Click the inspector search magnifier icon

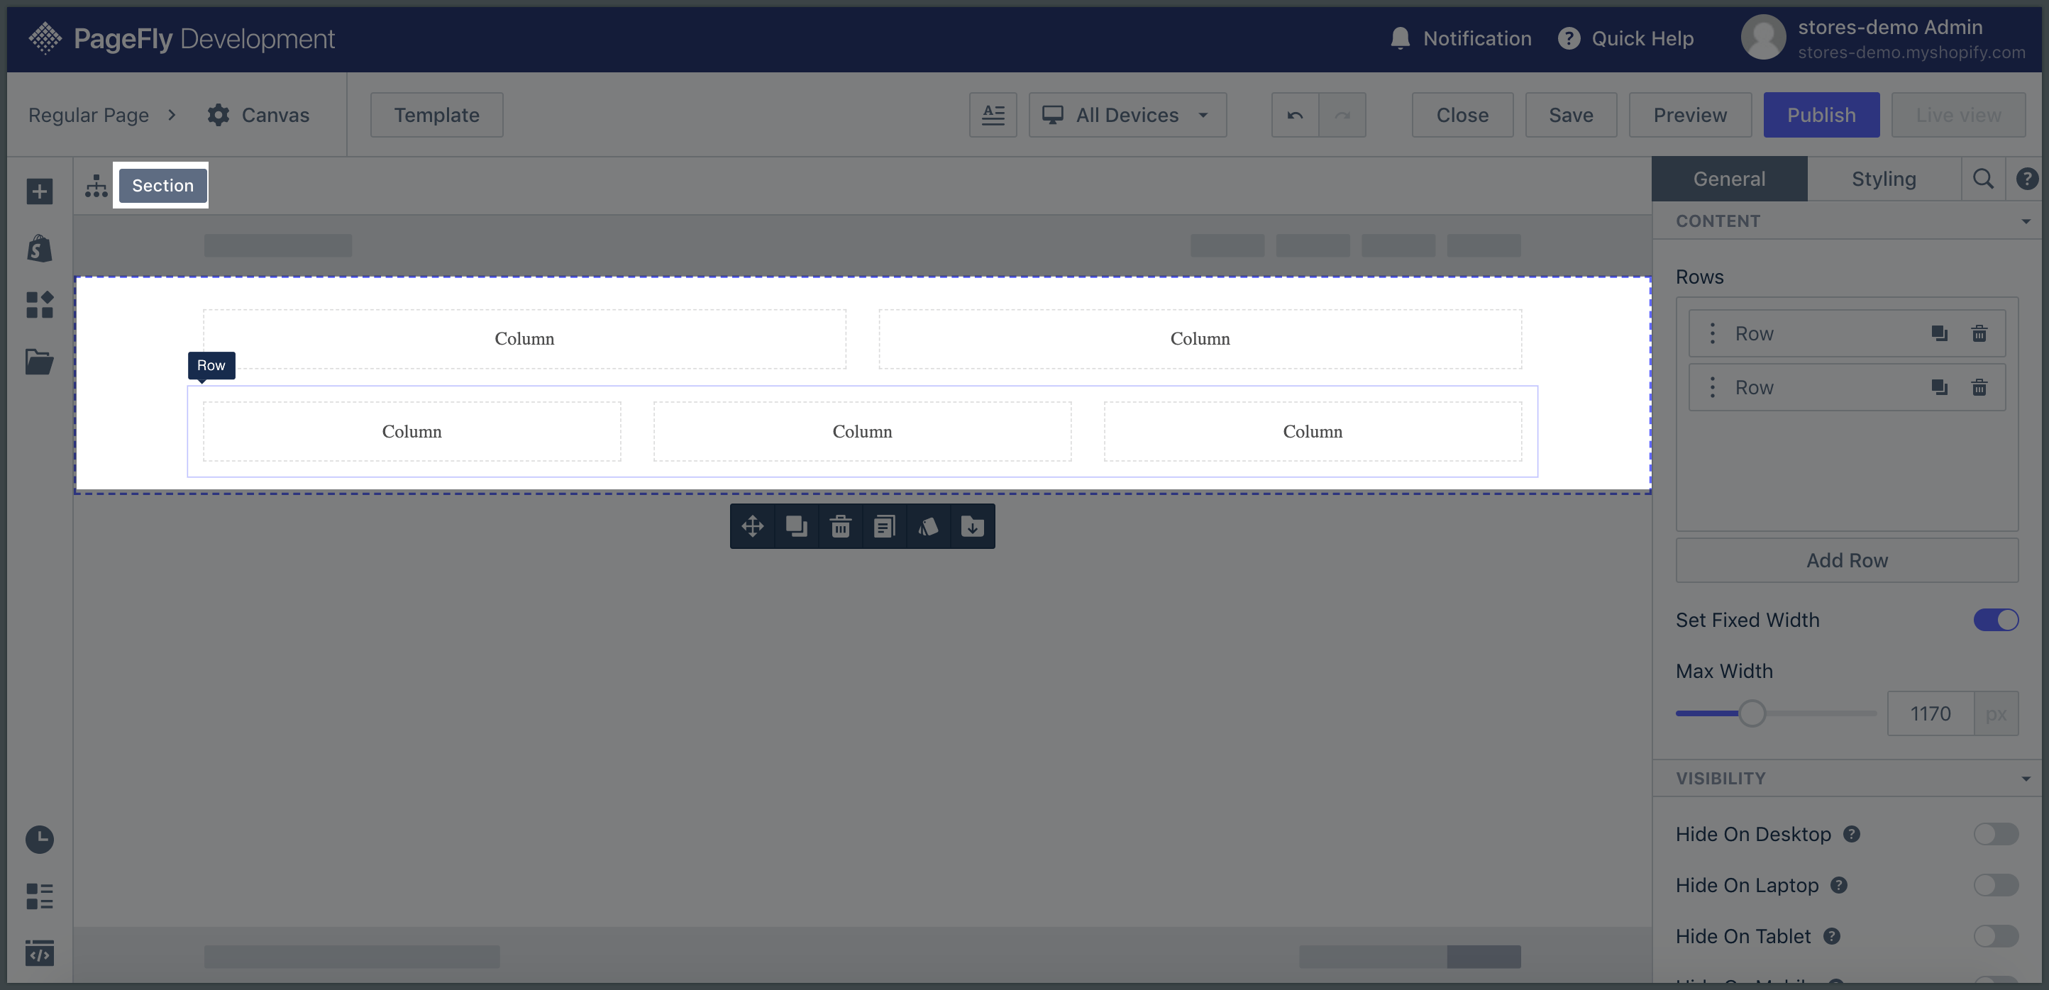tap(1983, 179)
